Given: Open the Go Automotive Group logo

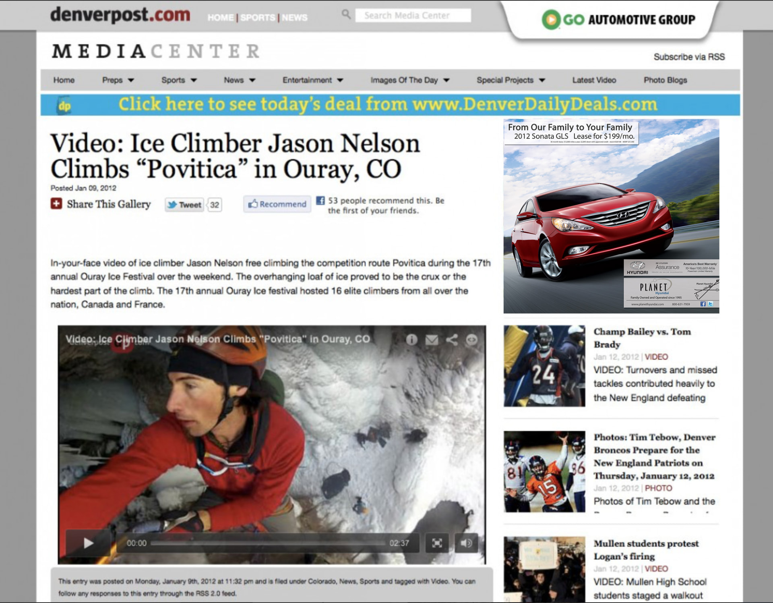Looking at the screenshot, I should [619, 19].
